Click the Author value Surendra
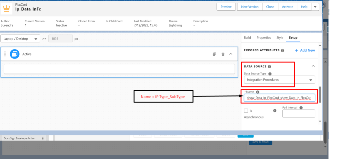The width and height of the screenshot is (341, 159). (x=7, y=25)
